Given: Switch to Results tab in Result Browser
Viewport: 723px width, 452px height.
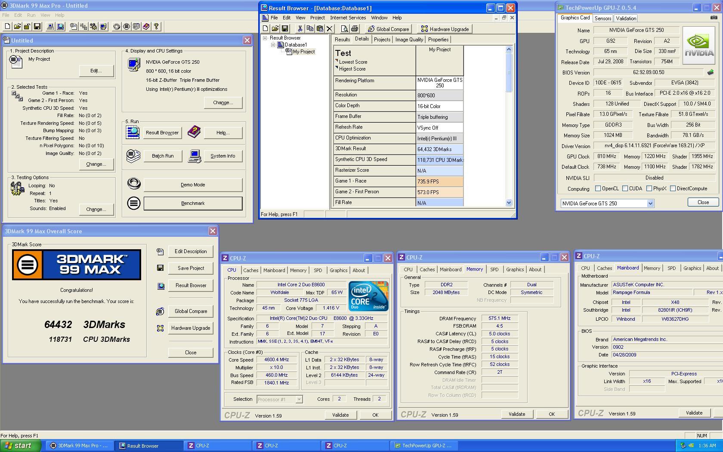Looking at the screenshot, I should [342, 40].
